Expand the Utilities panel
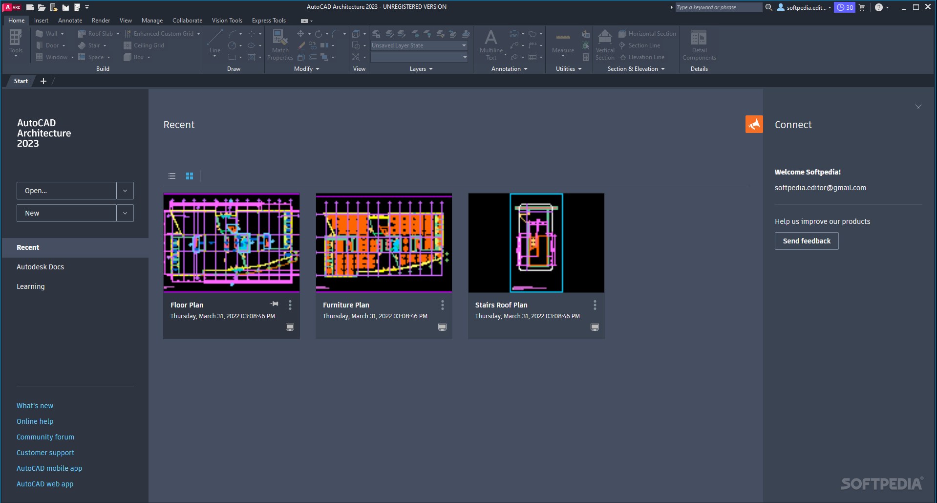 (569, 69)
